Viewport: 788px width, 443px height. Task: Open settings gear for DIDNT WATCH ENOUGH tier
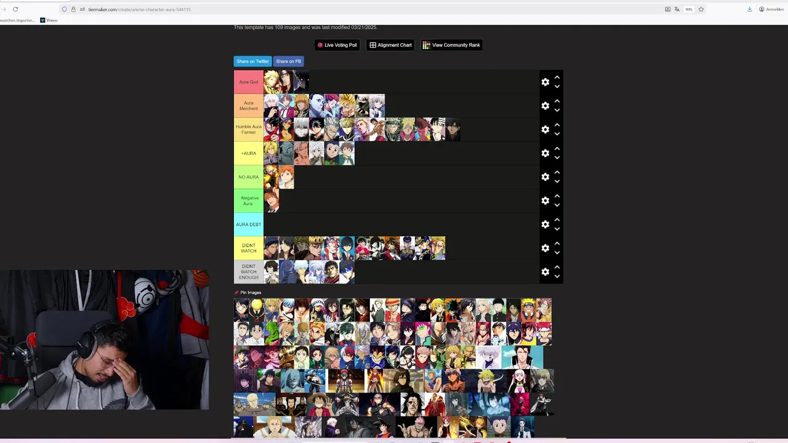click(x=545, y=271)
